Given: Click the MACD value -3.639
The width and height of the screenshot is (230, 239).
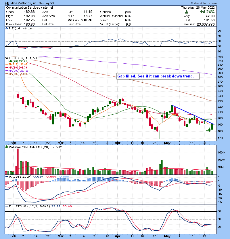Looking at the screenshot, I should click(38, 177).
